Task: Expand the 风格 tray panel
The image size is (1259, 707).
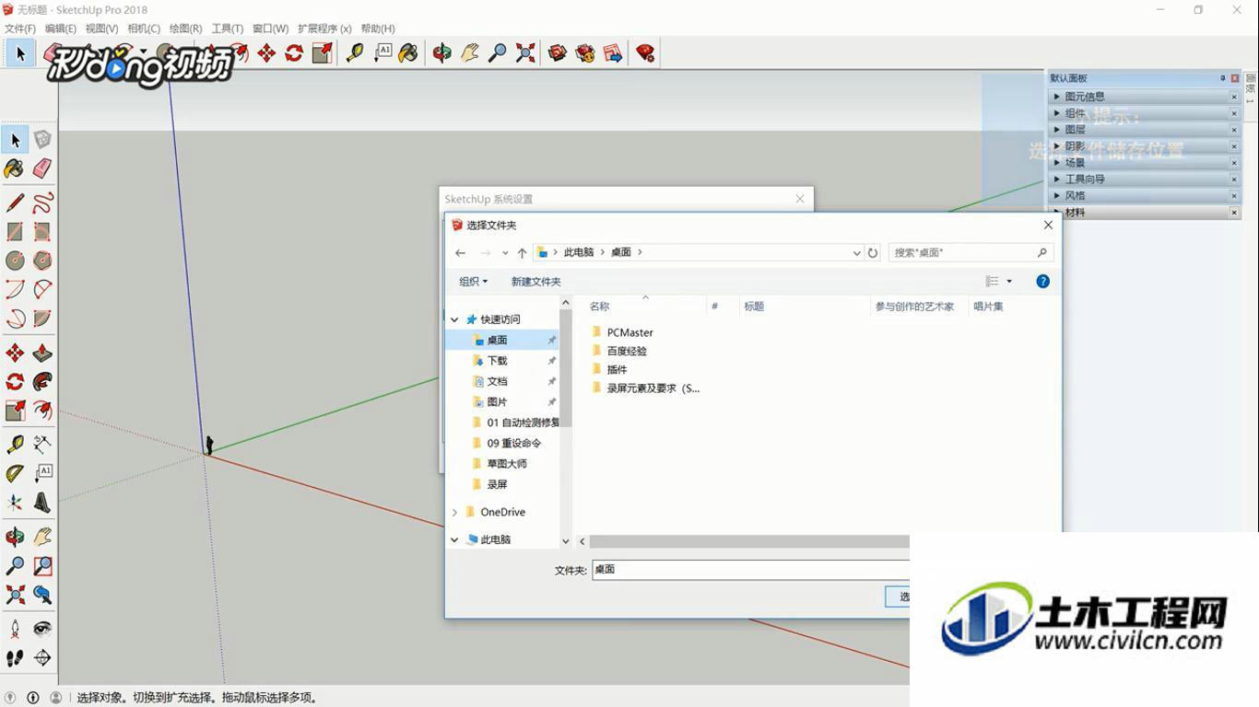Action: pos(1057,196)
